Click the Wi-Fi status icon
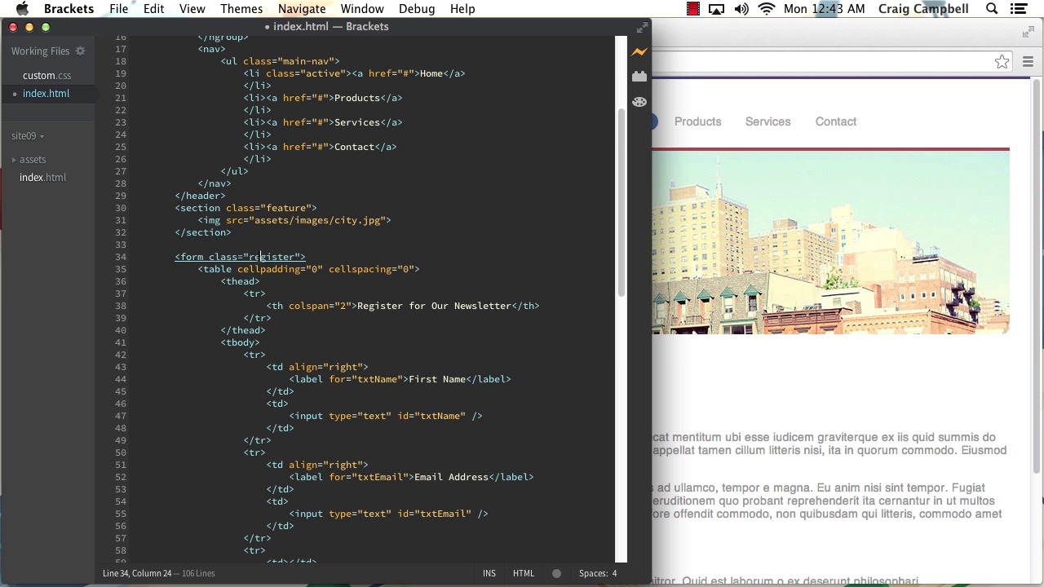 pos(766,9)
